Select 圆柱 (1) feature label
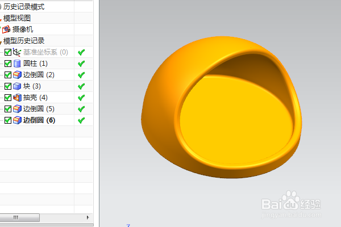This screenshot has height=227, width=341. (35, 64)
